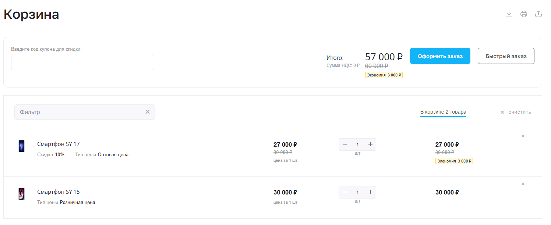
Task: Decrease quantity of Смартфон SY 17
Action: [345, 144]
